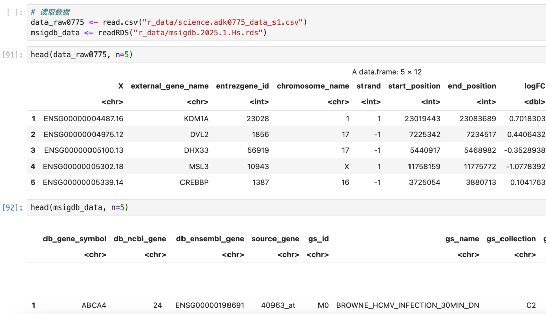Click the 40963_at source gene cell
546x314 pixels.
(278, 305)
